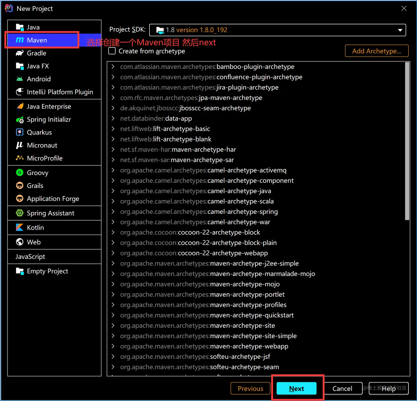Click Add Archetype... button
Image resolution: width=417 pixels, height=401 pixels.
pos(377,51)
